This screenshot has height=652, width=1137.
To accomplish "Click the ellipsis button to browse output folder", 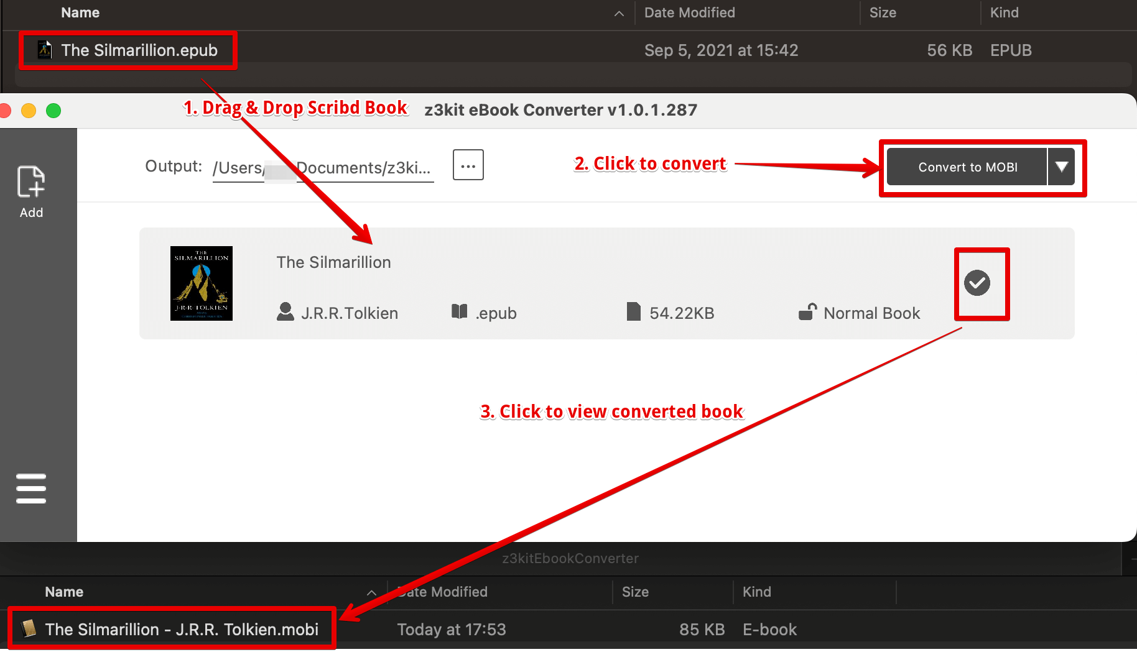I will coord(468,165).
